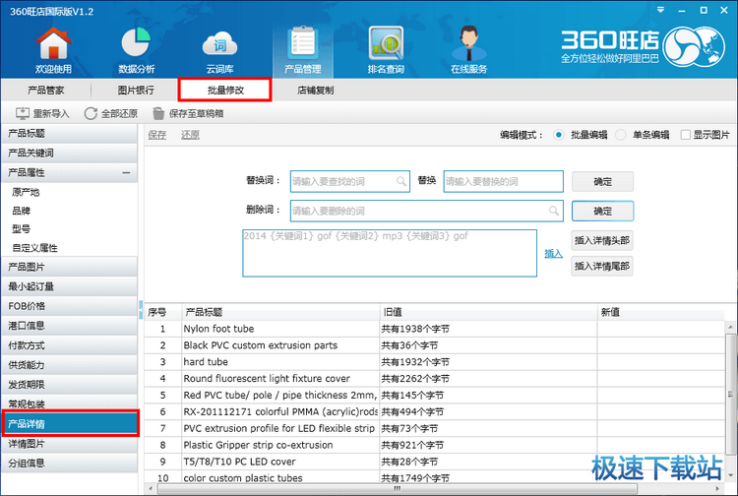Switch to 批量修改 tab
The image size is (738, 496).
(x=225, y=90)
